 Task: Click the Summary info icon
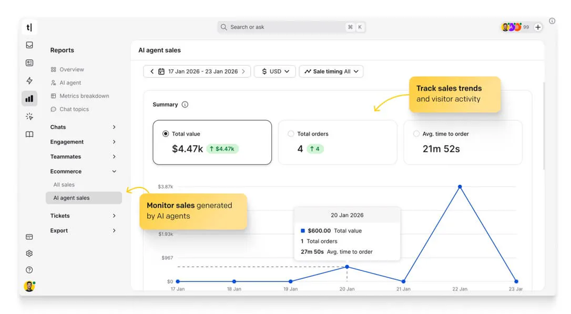185,105
